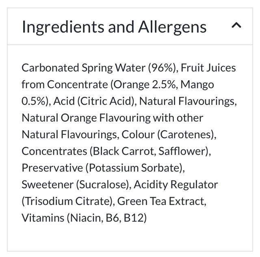Click the Ingredients and Allergens heading
The image size is (260, 257).
pyautogui.click(x=114, y=27)
